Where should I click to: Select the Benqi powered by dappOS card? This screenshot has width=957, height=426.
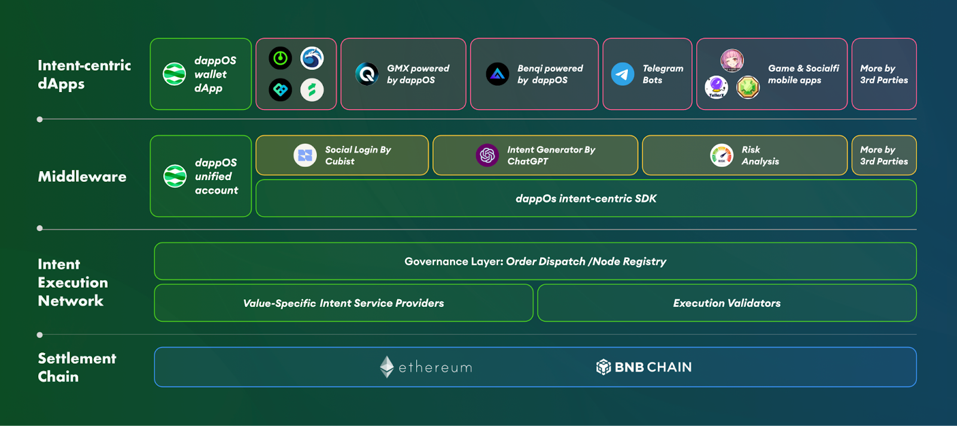534,74
